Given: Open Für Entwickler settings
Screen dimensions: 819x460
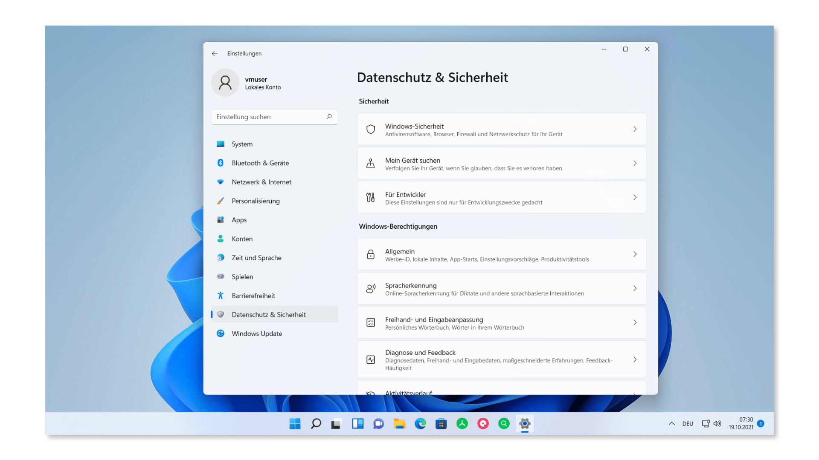Looking at the screenshot, I should click(x=502, y=198).
